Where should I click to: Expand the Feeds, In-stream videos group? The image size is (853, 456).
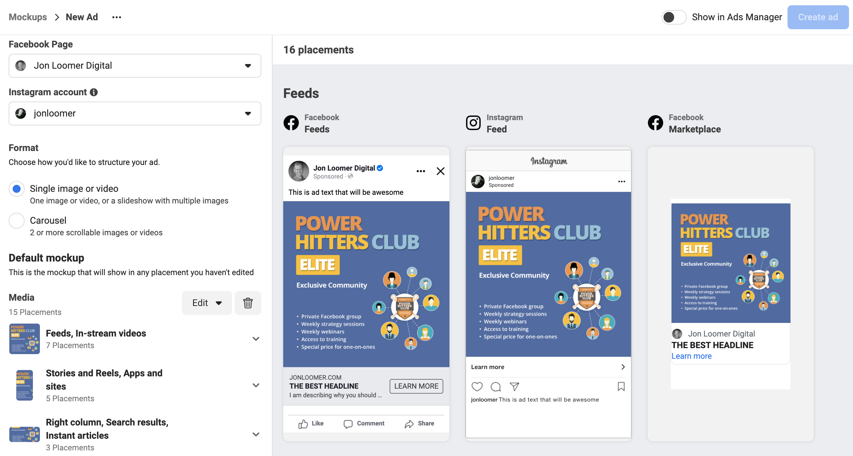click(x=256, y=339)
